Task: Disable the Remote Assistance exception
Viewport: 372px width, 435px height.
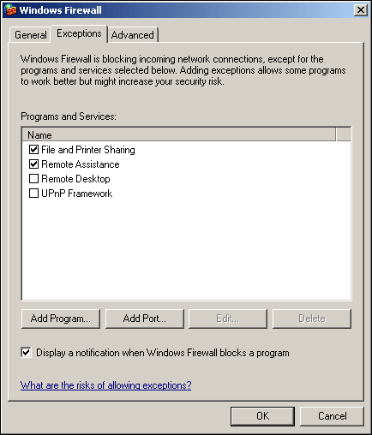Action: 33,164
